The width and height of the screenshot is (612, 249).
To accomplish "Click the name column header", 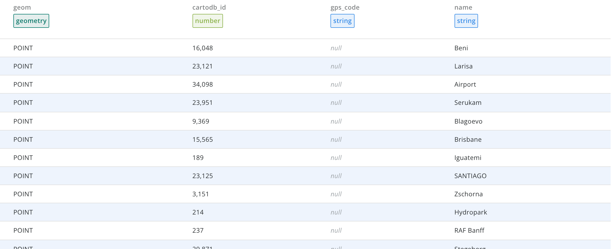I will (x=463, y=7).
